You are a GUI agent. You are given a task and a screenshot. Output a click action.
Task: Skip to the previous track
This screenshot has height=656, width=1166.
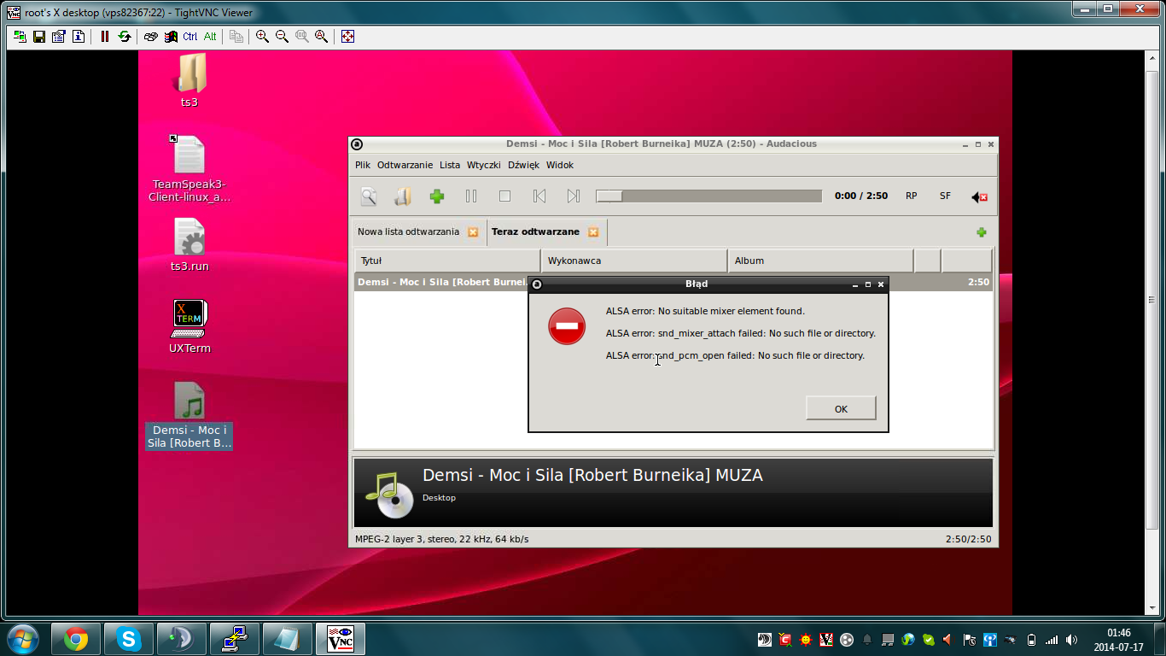click(x=539, y=196)
